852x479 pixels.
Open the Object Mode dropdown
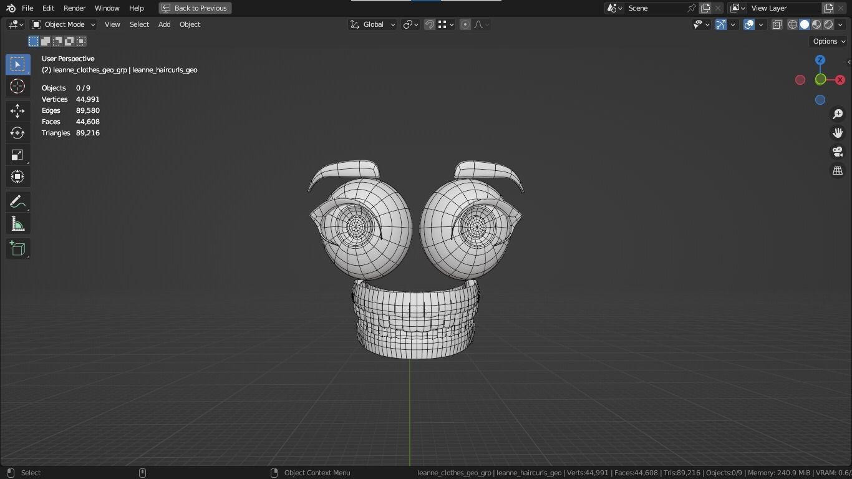(x=63, y=24)
